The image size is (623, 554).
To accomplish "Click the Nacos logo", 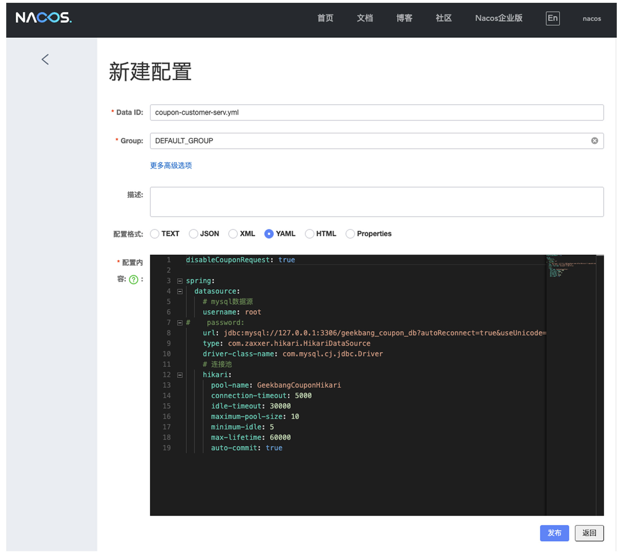I will tap(44, 18).
